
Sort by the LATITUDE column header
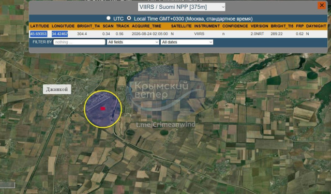click(x=39, y=26)
